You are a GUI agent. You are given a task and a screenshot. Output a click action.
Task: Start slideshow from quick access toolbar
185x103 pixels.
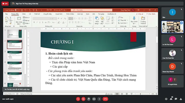33,10
